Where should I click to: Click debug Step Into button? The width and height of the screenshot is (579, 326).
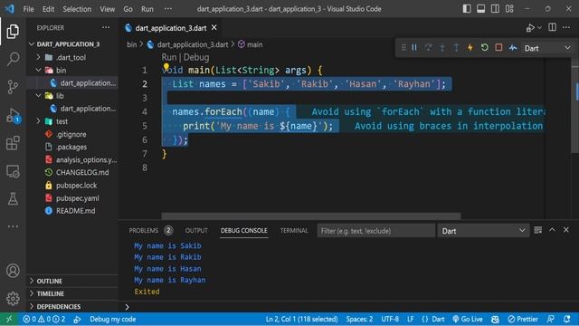[x=442, y=48]
